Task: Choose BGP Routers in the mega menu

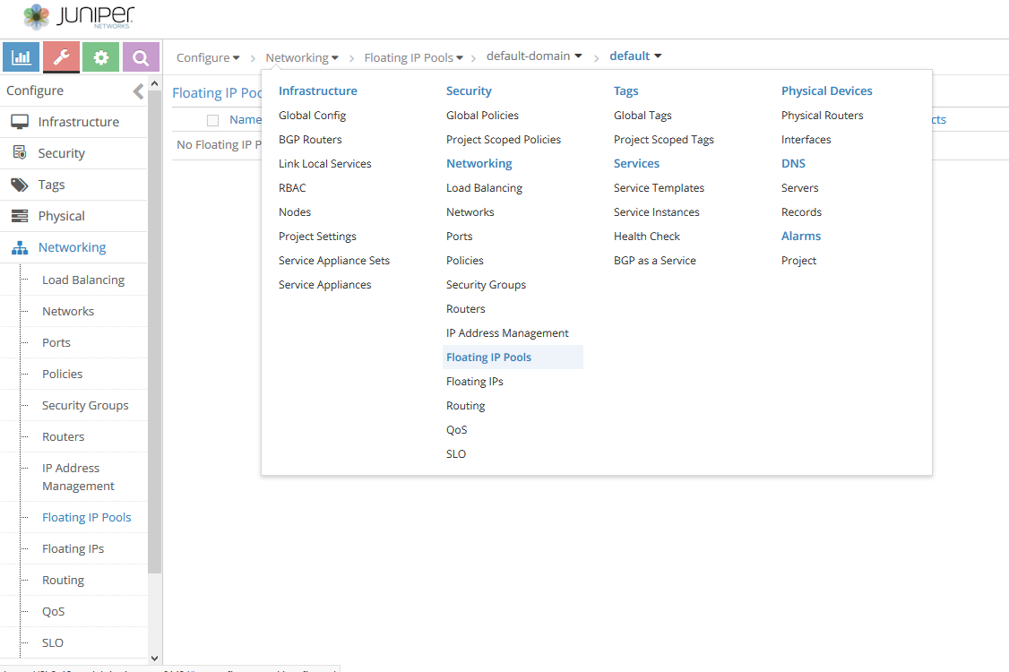Action: (x=310, y=140)
